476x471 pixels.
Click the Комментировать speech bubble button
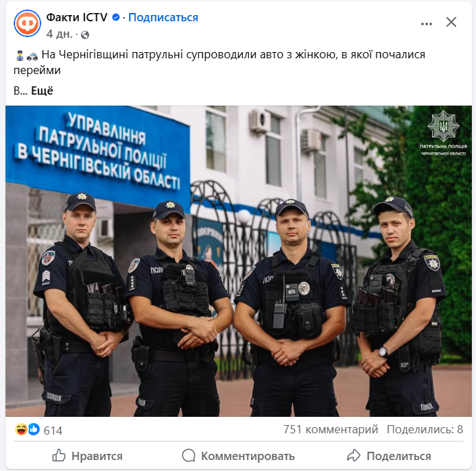pyautogui.click(x=238, y=456)
